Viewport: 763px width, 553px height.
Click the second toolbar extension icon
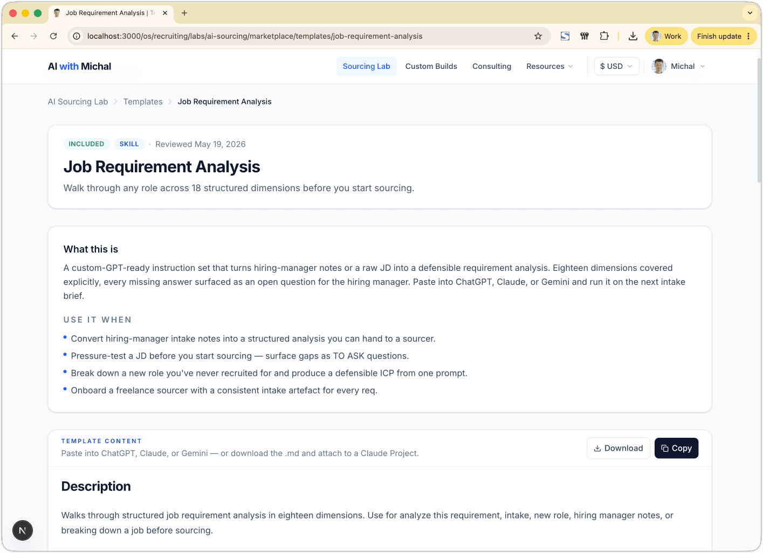(585, 36)
